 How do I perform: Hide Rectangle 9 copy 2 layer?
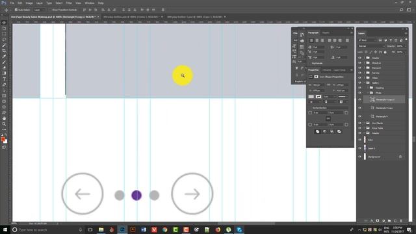[x=359, y=99]
